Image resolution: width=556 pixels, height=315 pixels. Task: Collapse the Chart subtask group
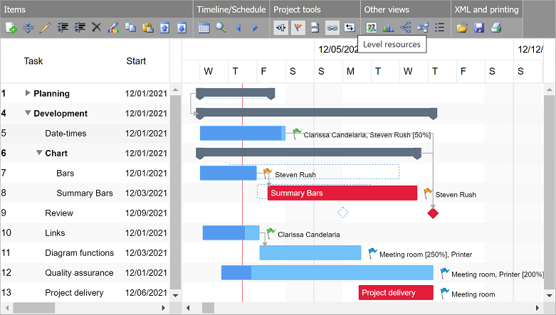tap(39, 153)
